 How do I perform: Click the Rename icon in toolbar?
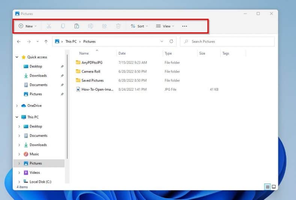tap(91, 26)
